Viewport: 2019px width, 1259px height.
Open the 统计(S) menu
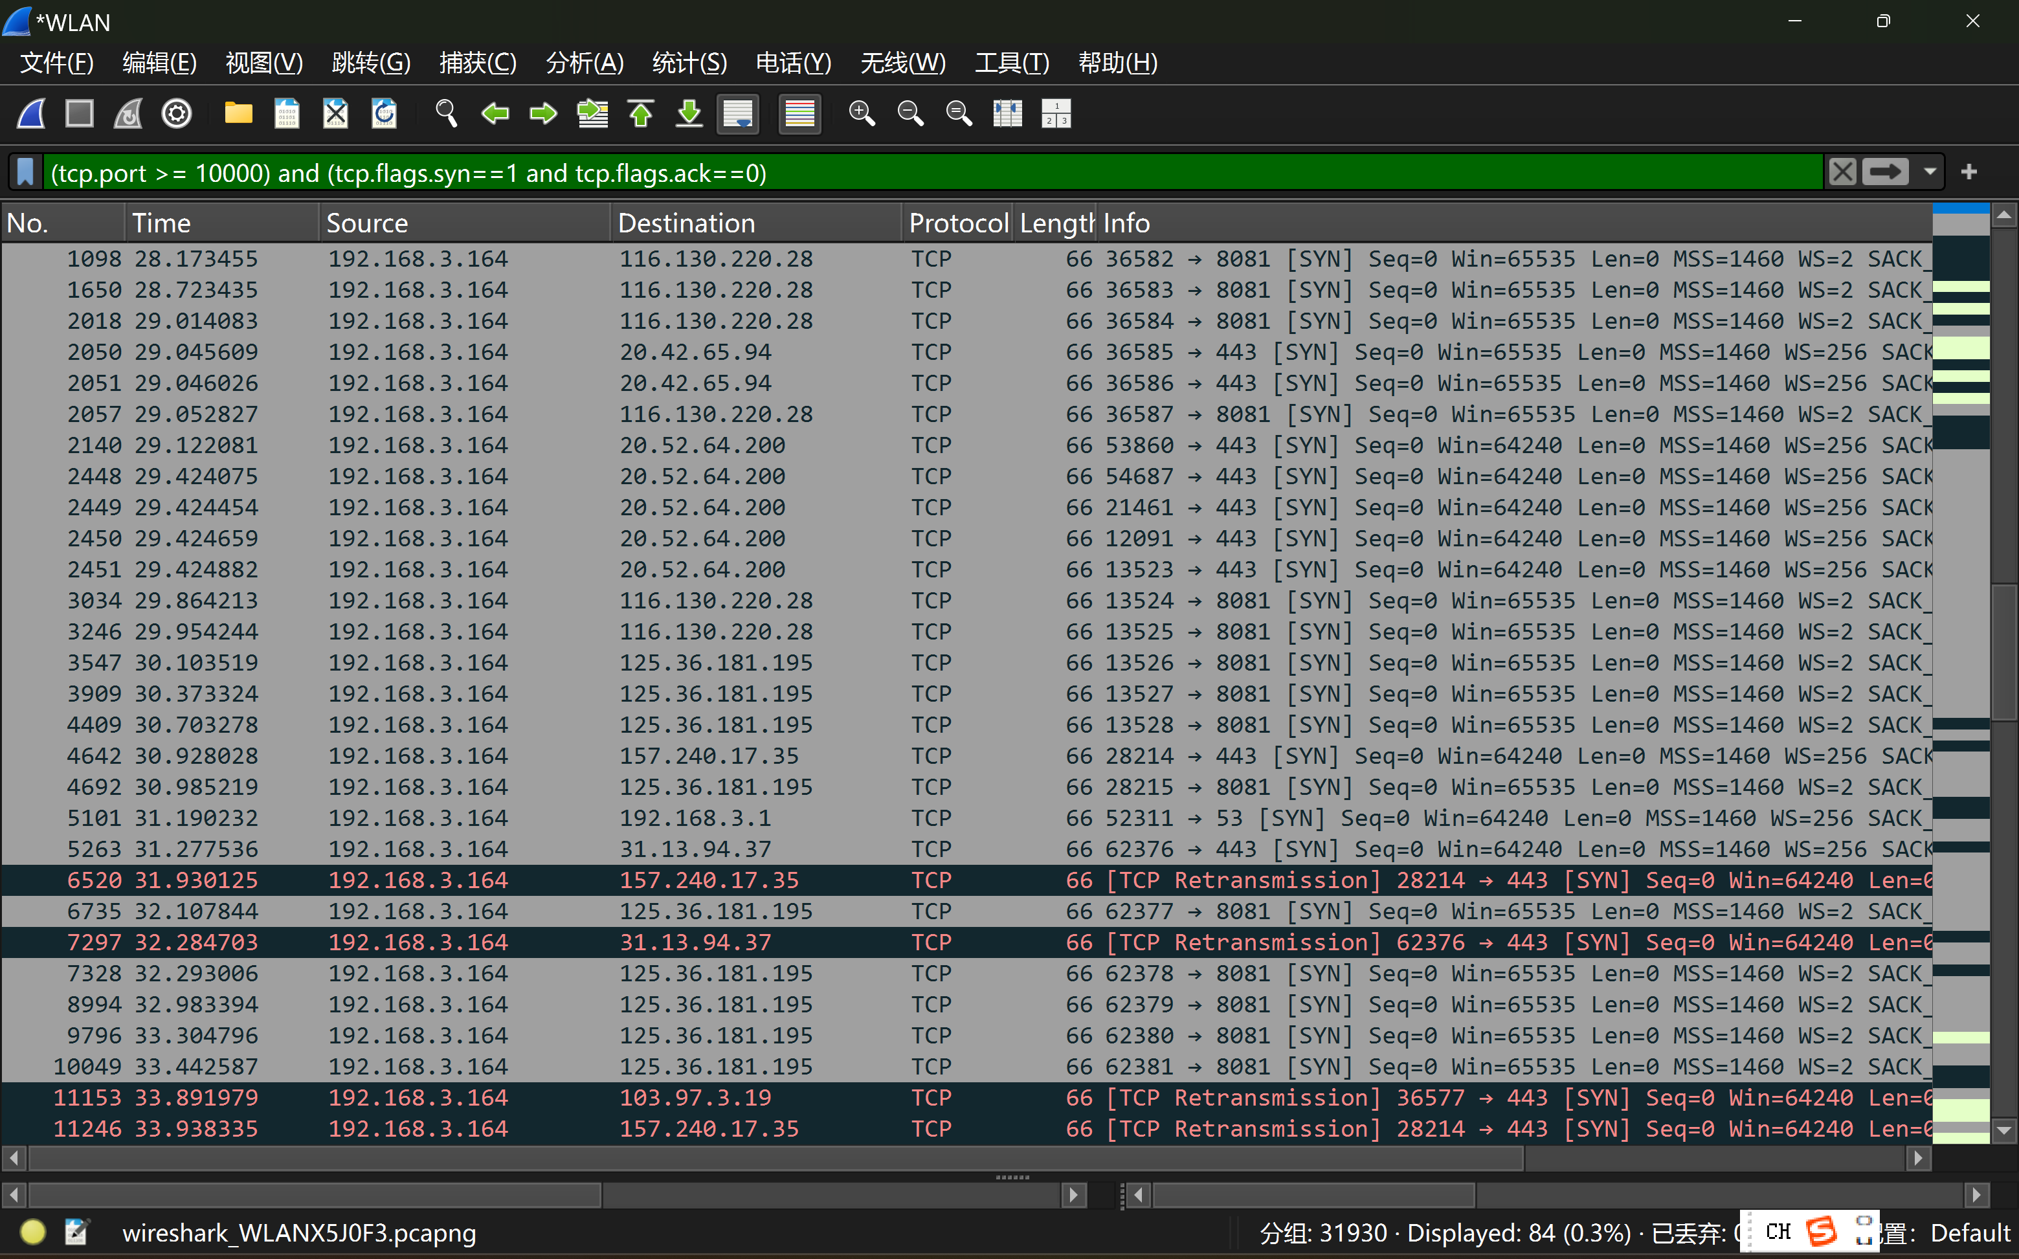pyautogui.click(x=689, y=62)
